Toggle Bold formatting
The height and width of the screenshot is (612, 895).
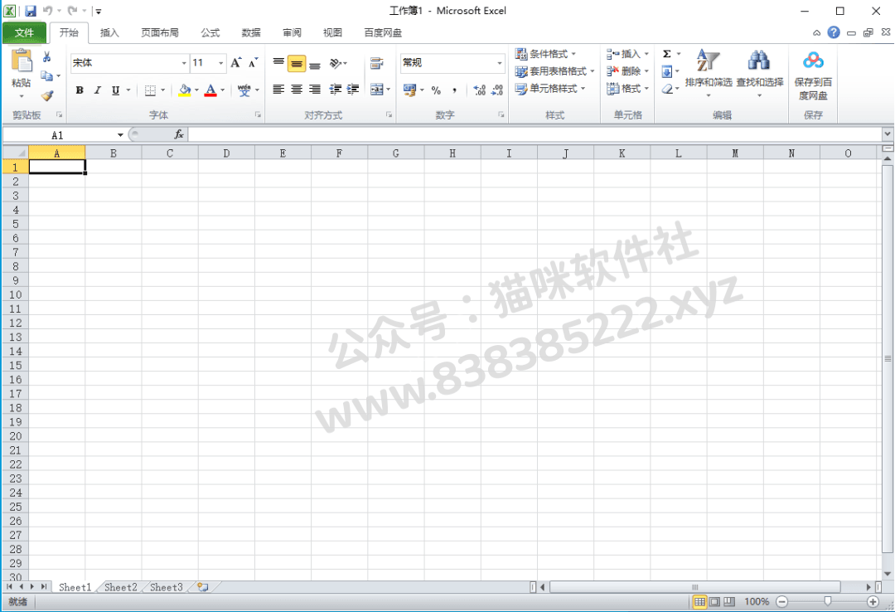point(80,90)
